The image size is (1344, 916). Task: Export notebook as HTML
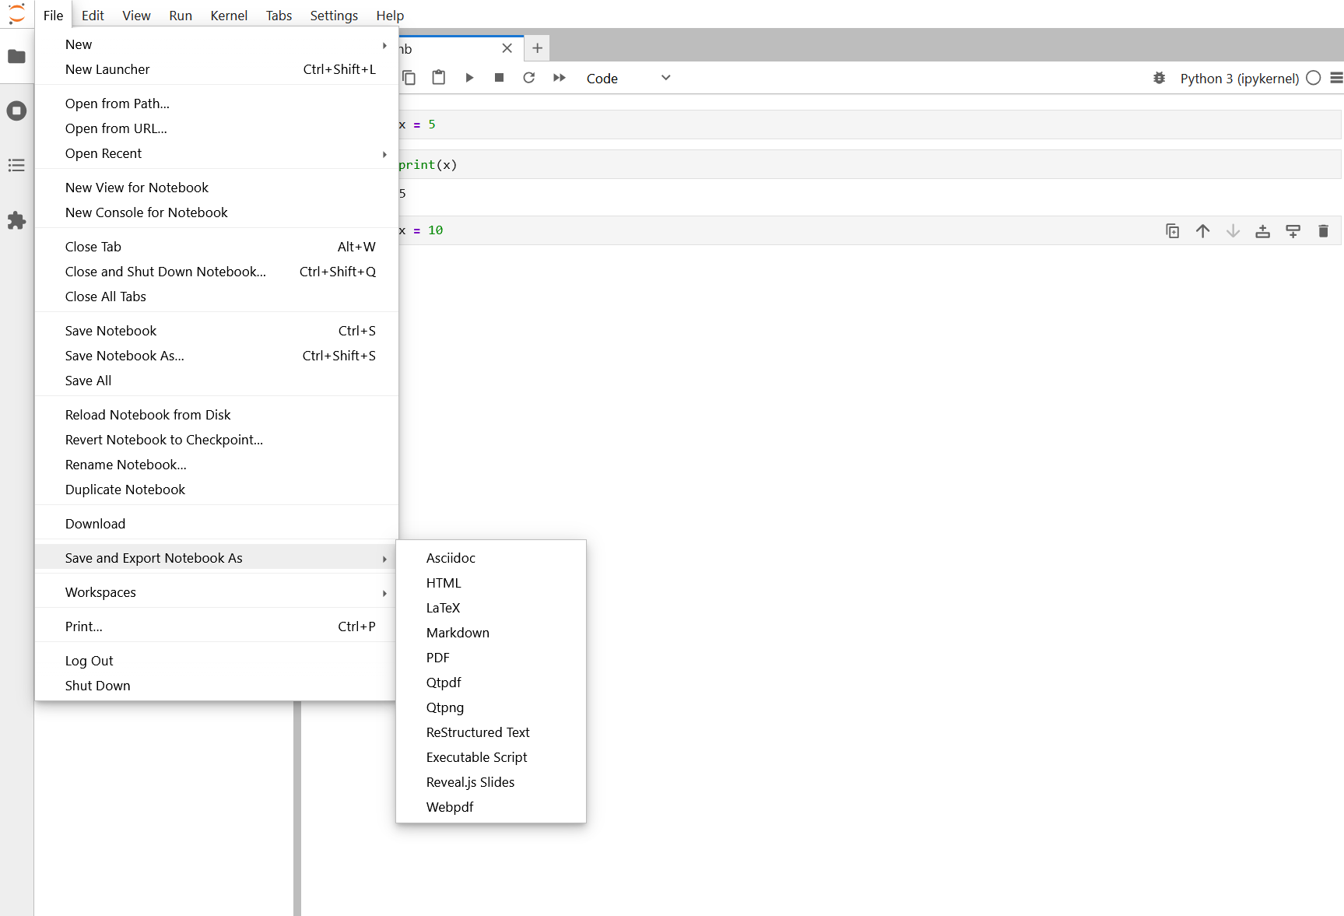[491, 583]
